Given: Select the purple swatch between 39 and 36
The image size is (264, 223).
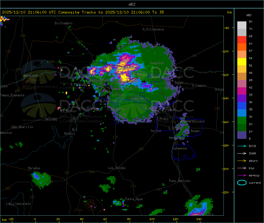Looking at the screenshot, I should coord(242,98).
